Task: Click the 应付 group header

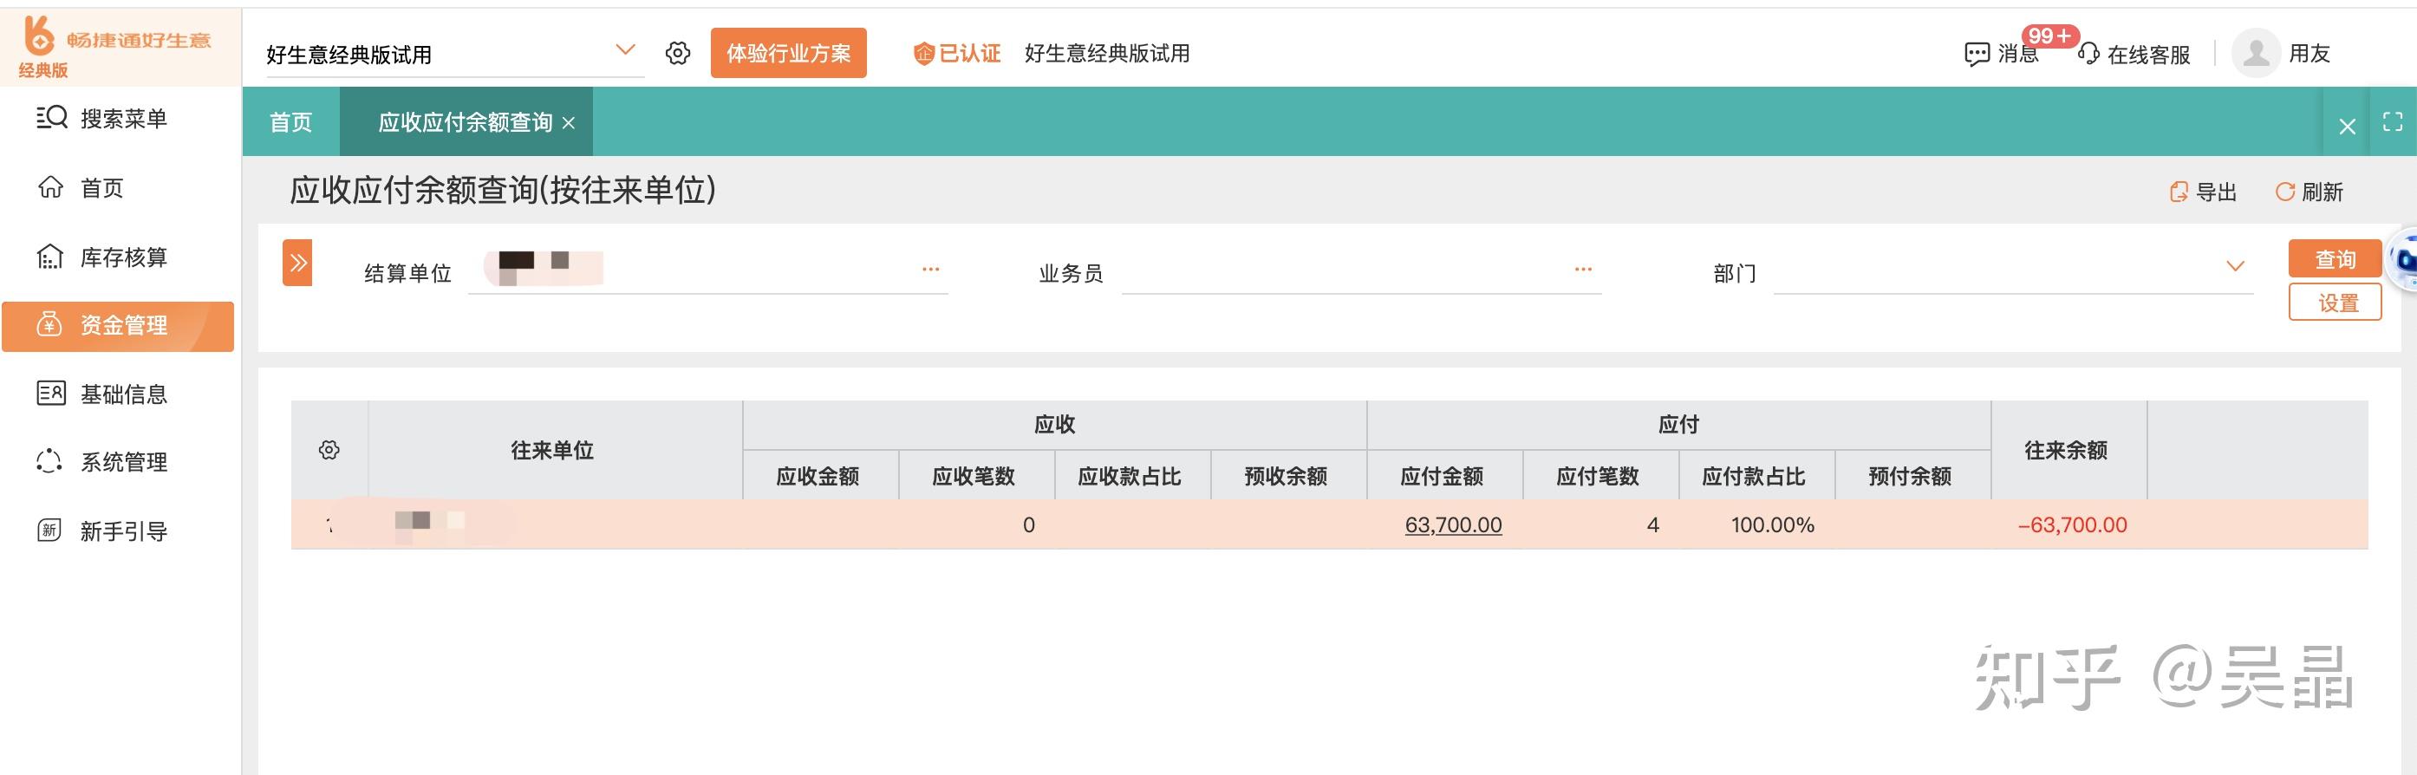Action: point(1678,425)
